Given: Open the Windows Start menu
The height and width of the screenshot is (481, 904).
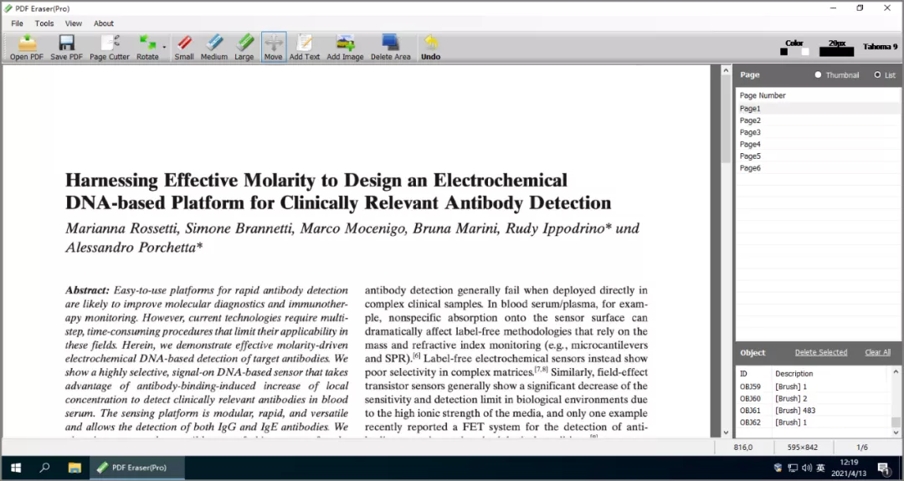Looking at the screenshot, I should (16, 468).
